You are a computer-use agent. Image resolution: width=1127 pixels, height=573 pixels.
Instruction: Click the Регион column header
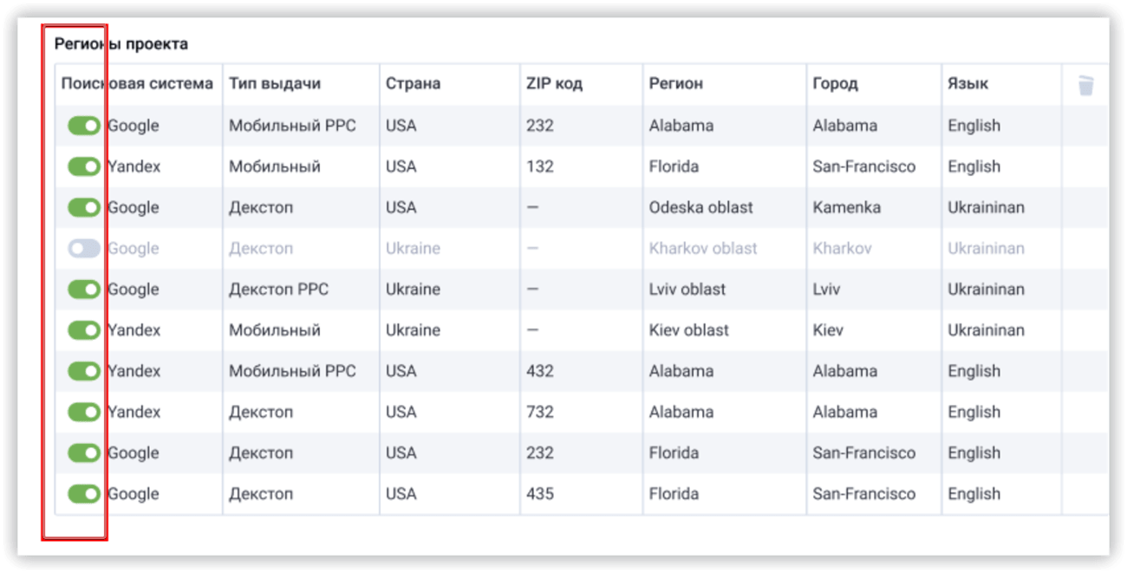(676, 84)
